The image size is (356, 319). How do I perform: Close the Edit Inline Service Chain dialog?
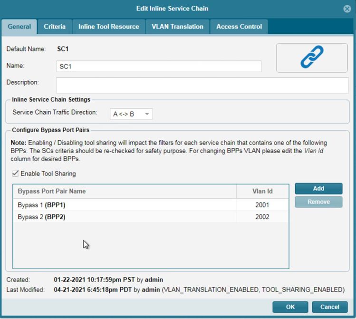click(x=347, y=9)
